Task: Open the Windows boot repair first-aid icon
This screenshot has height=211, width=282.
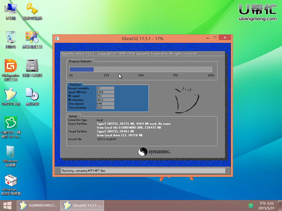Action: point(10,183)
